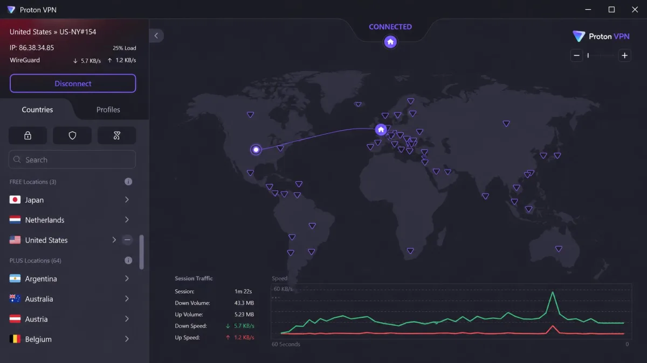Screen dimensions: 647x363
Task: Click the South Africa server marker on map
Action: click(410, 251)
